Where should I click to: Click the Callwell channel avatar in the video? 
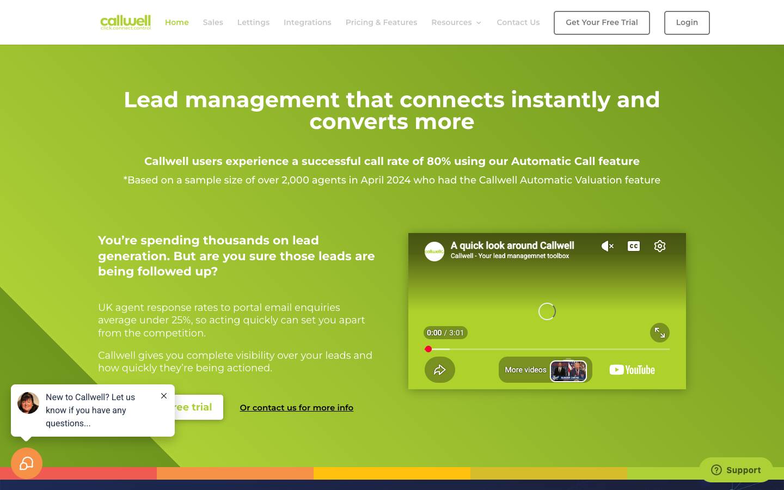pos(434,252)
